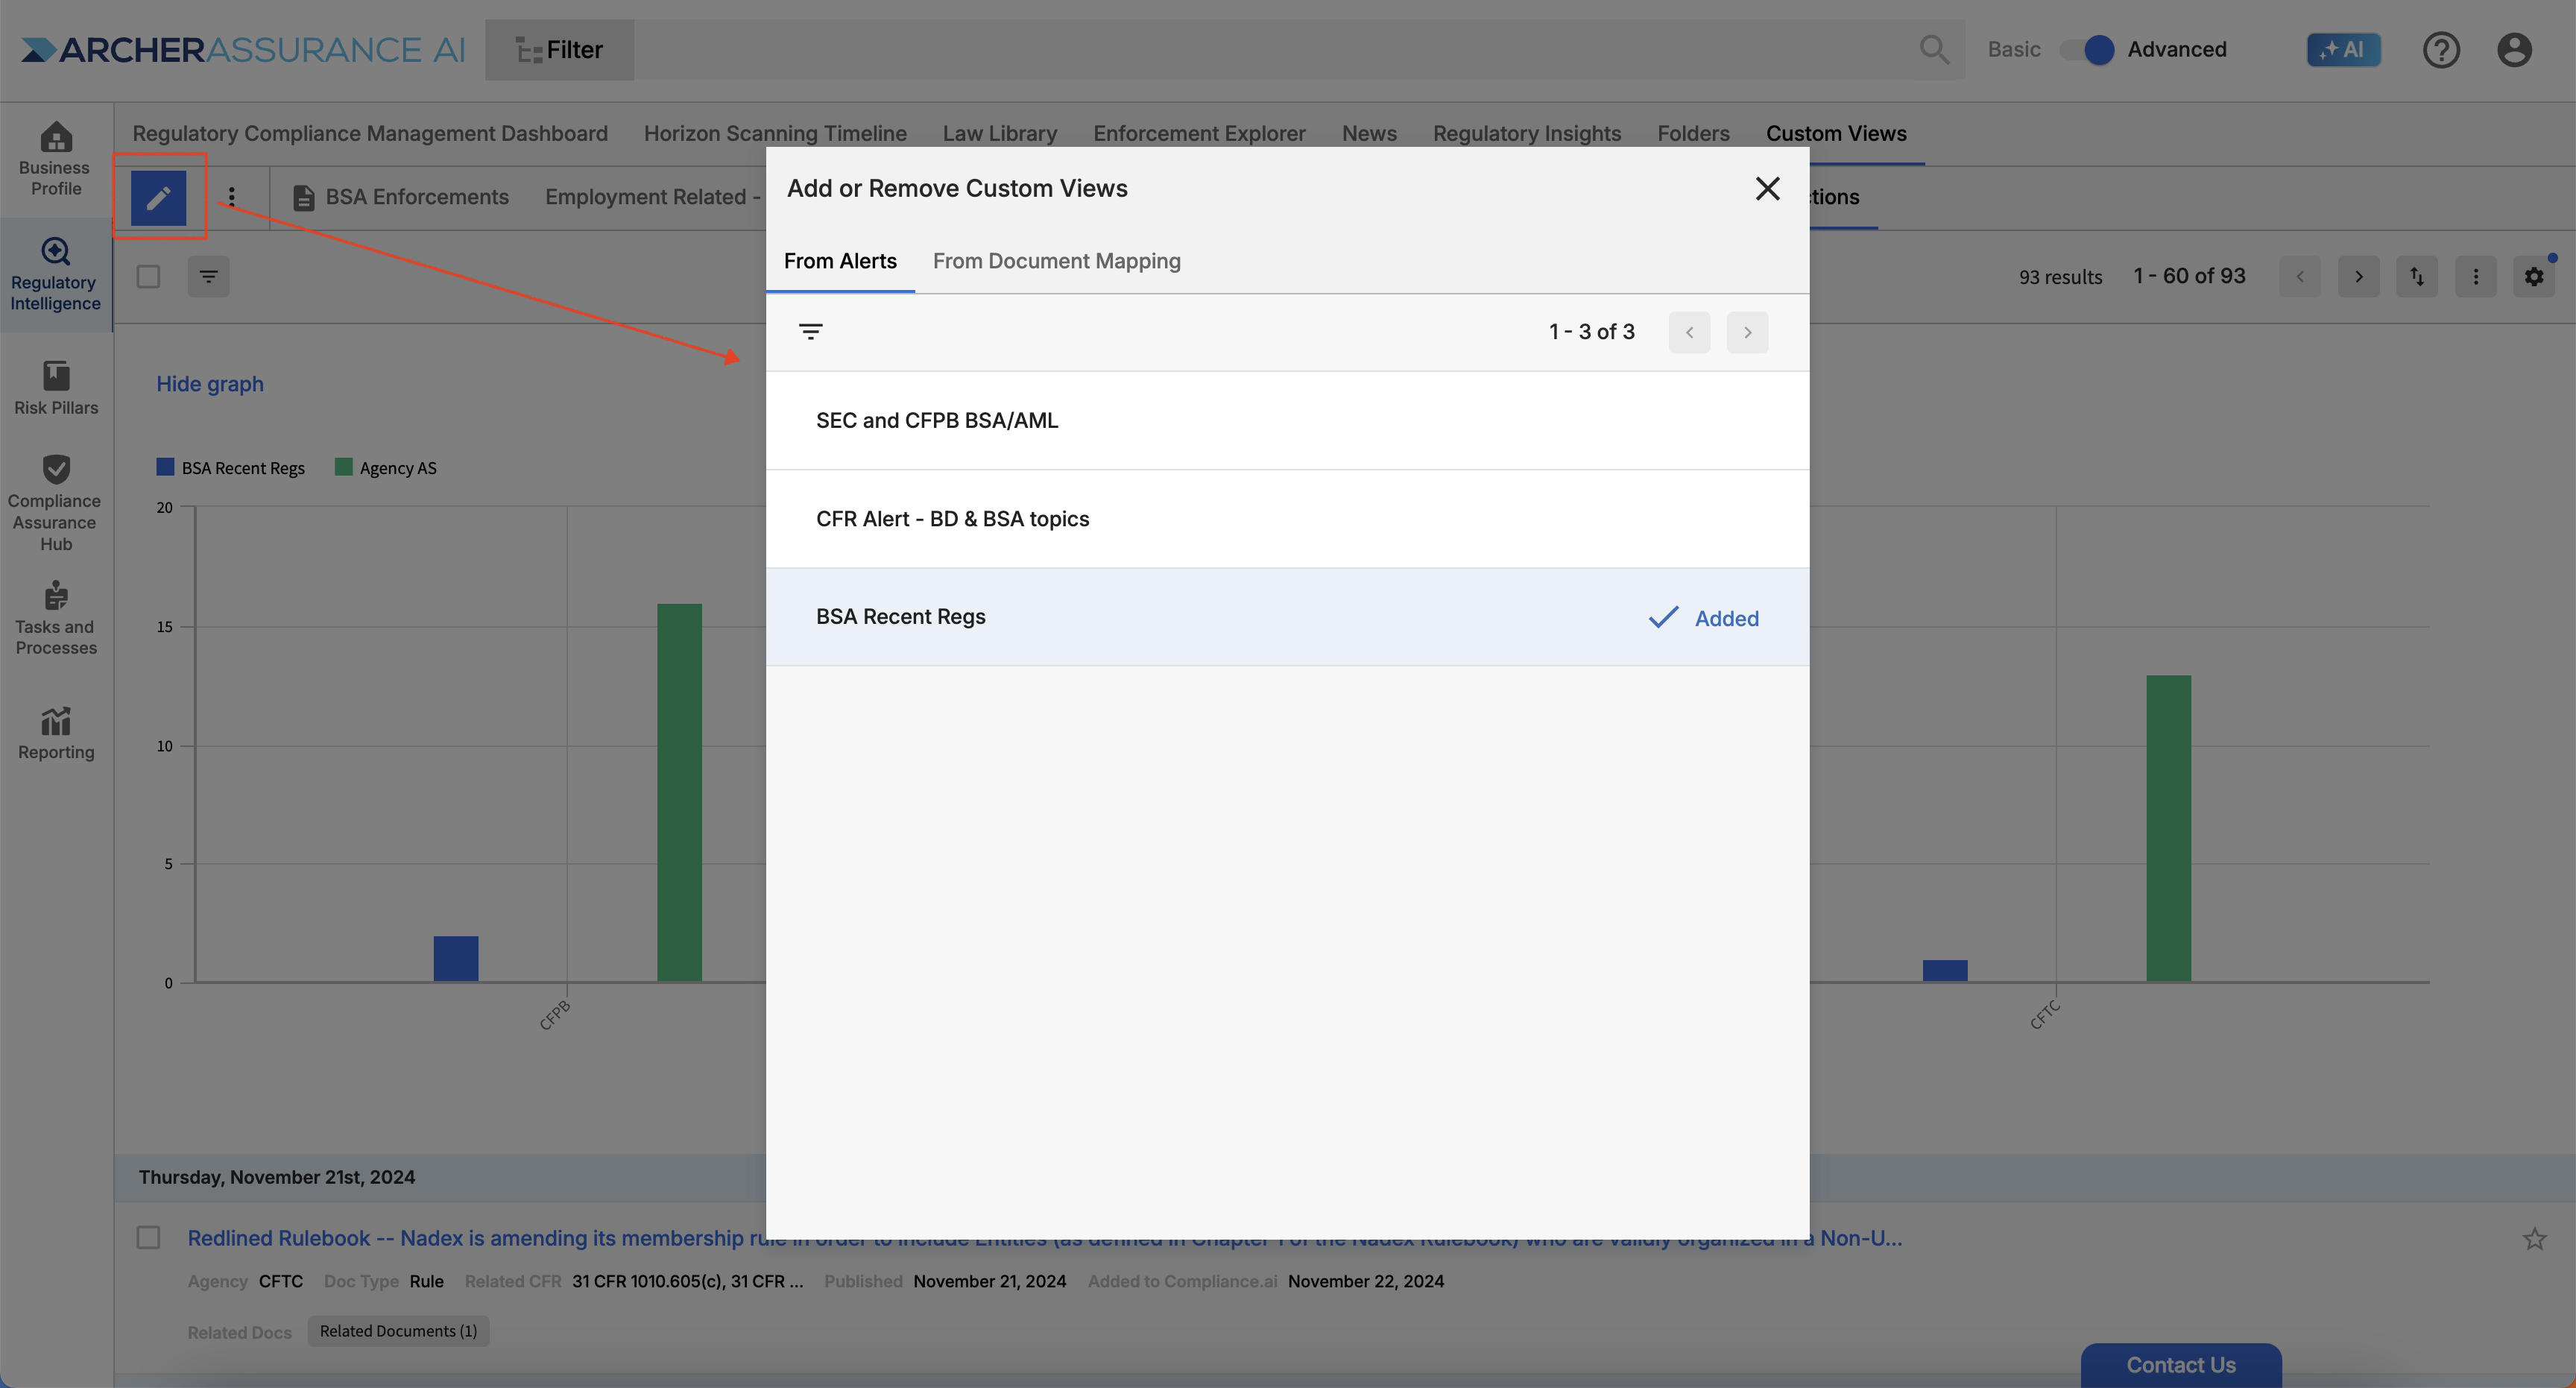Open the Employment Related custom view
2576x1388 pixels.
tap(654, 197)
